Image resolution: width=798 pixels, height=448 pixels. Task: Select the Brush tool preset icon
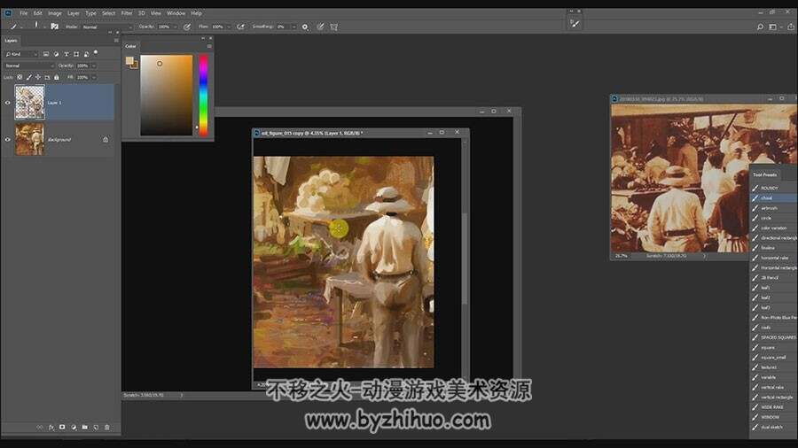(13, 27)
